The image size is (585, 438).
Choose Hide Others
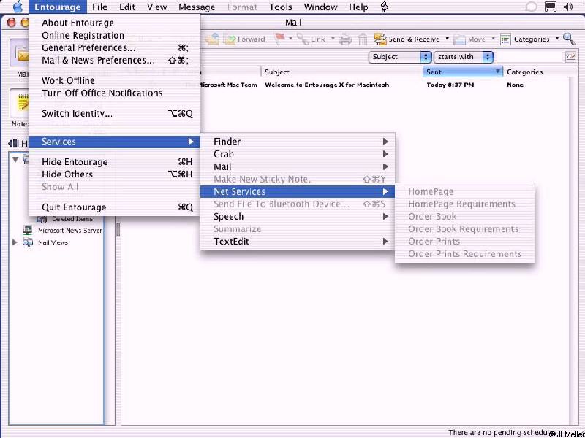tap(115, 174)
